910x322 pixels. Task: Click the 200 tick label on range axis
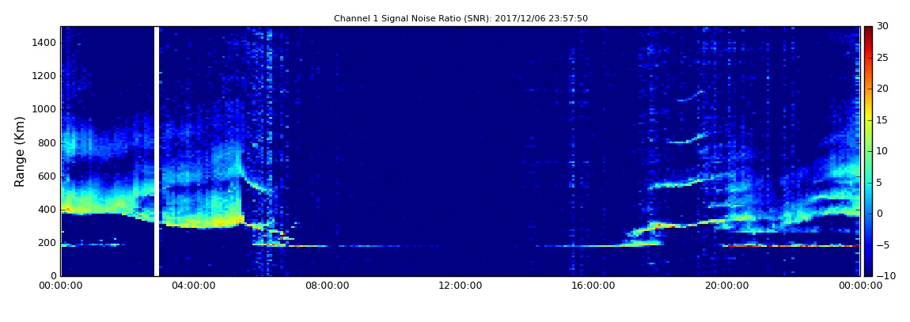pos(47,243)
